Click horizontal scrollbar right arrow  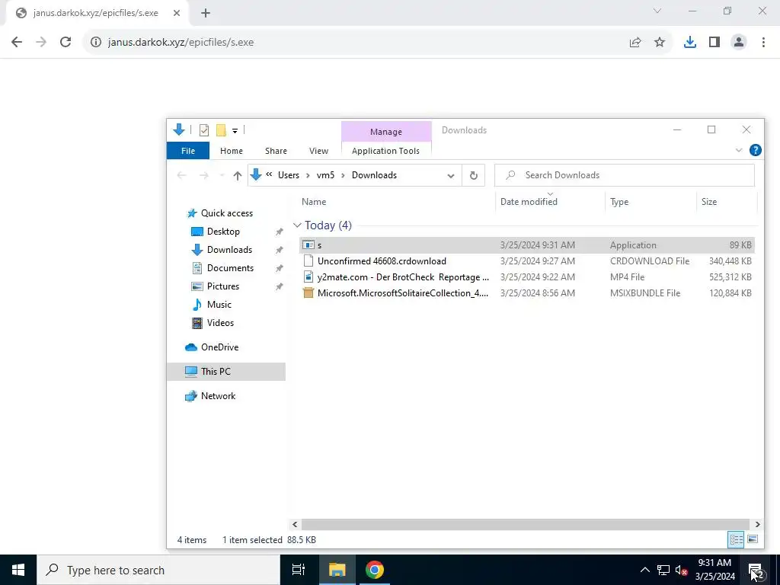click(757, 524)
